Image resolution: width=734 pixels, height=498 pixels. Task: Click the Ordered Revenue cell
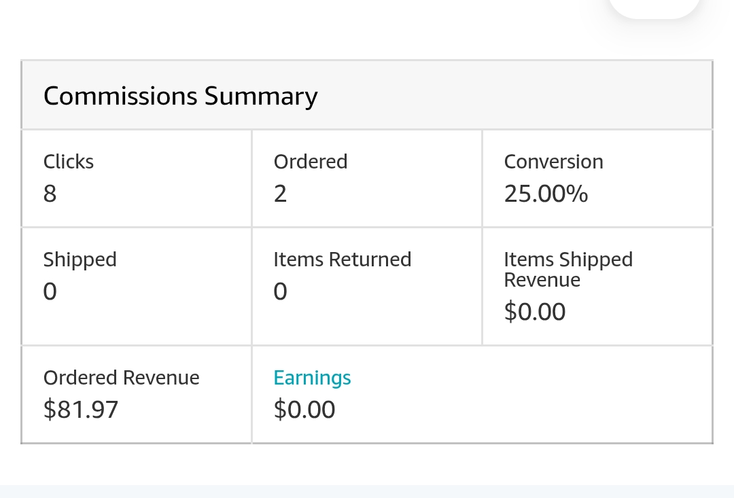137,395
